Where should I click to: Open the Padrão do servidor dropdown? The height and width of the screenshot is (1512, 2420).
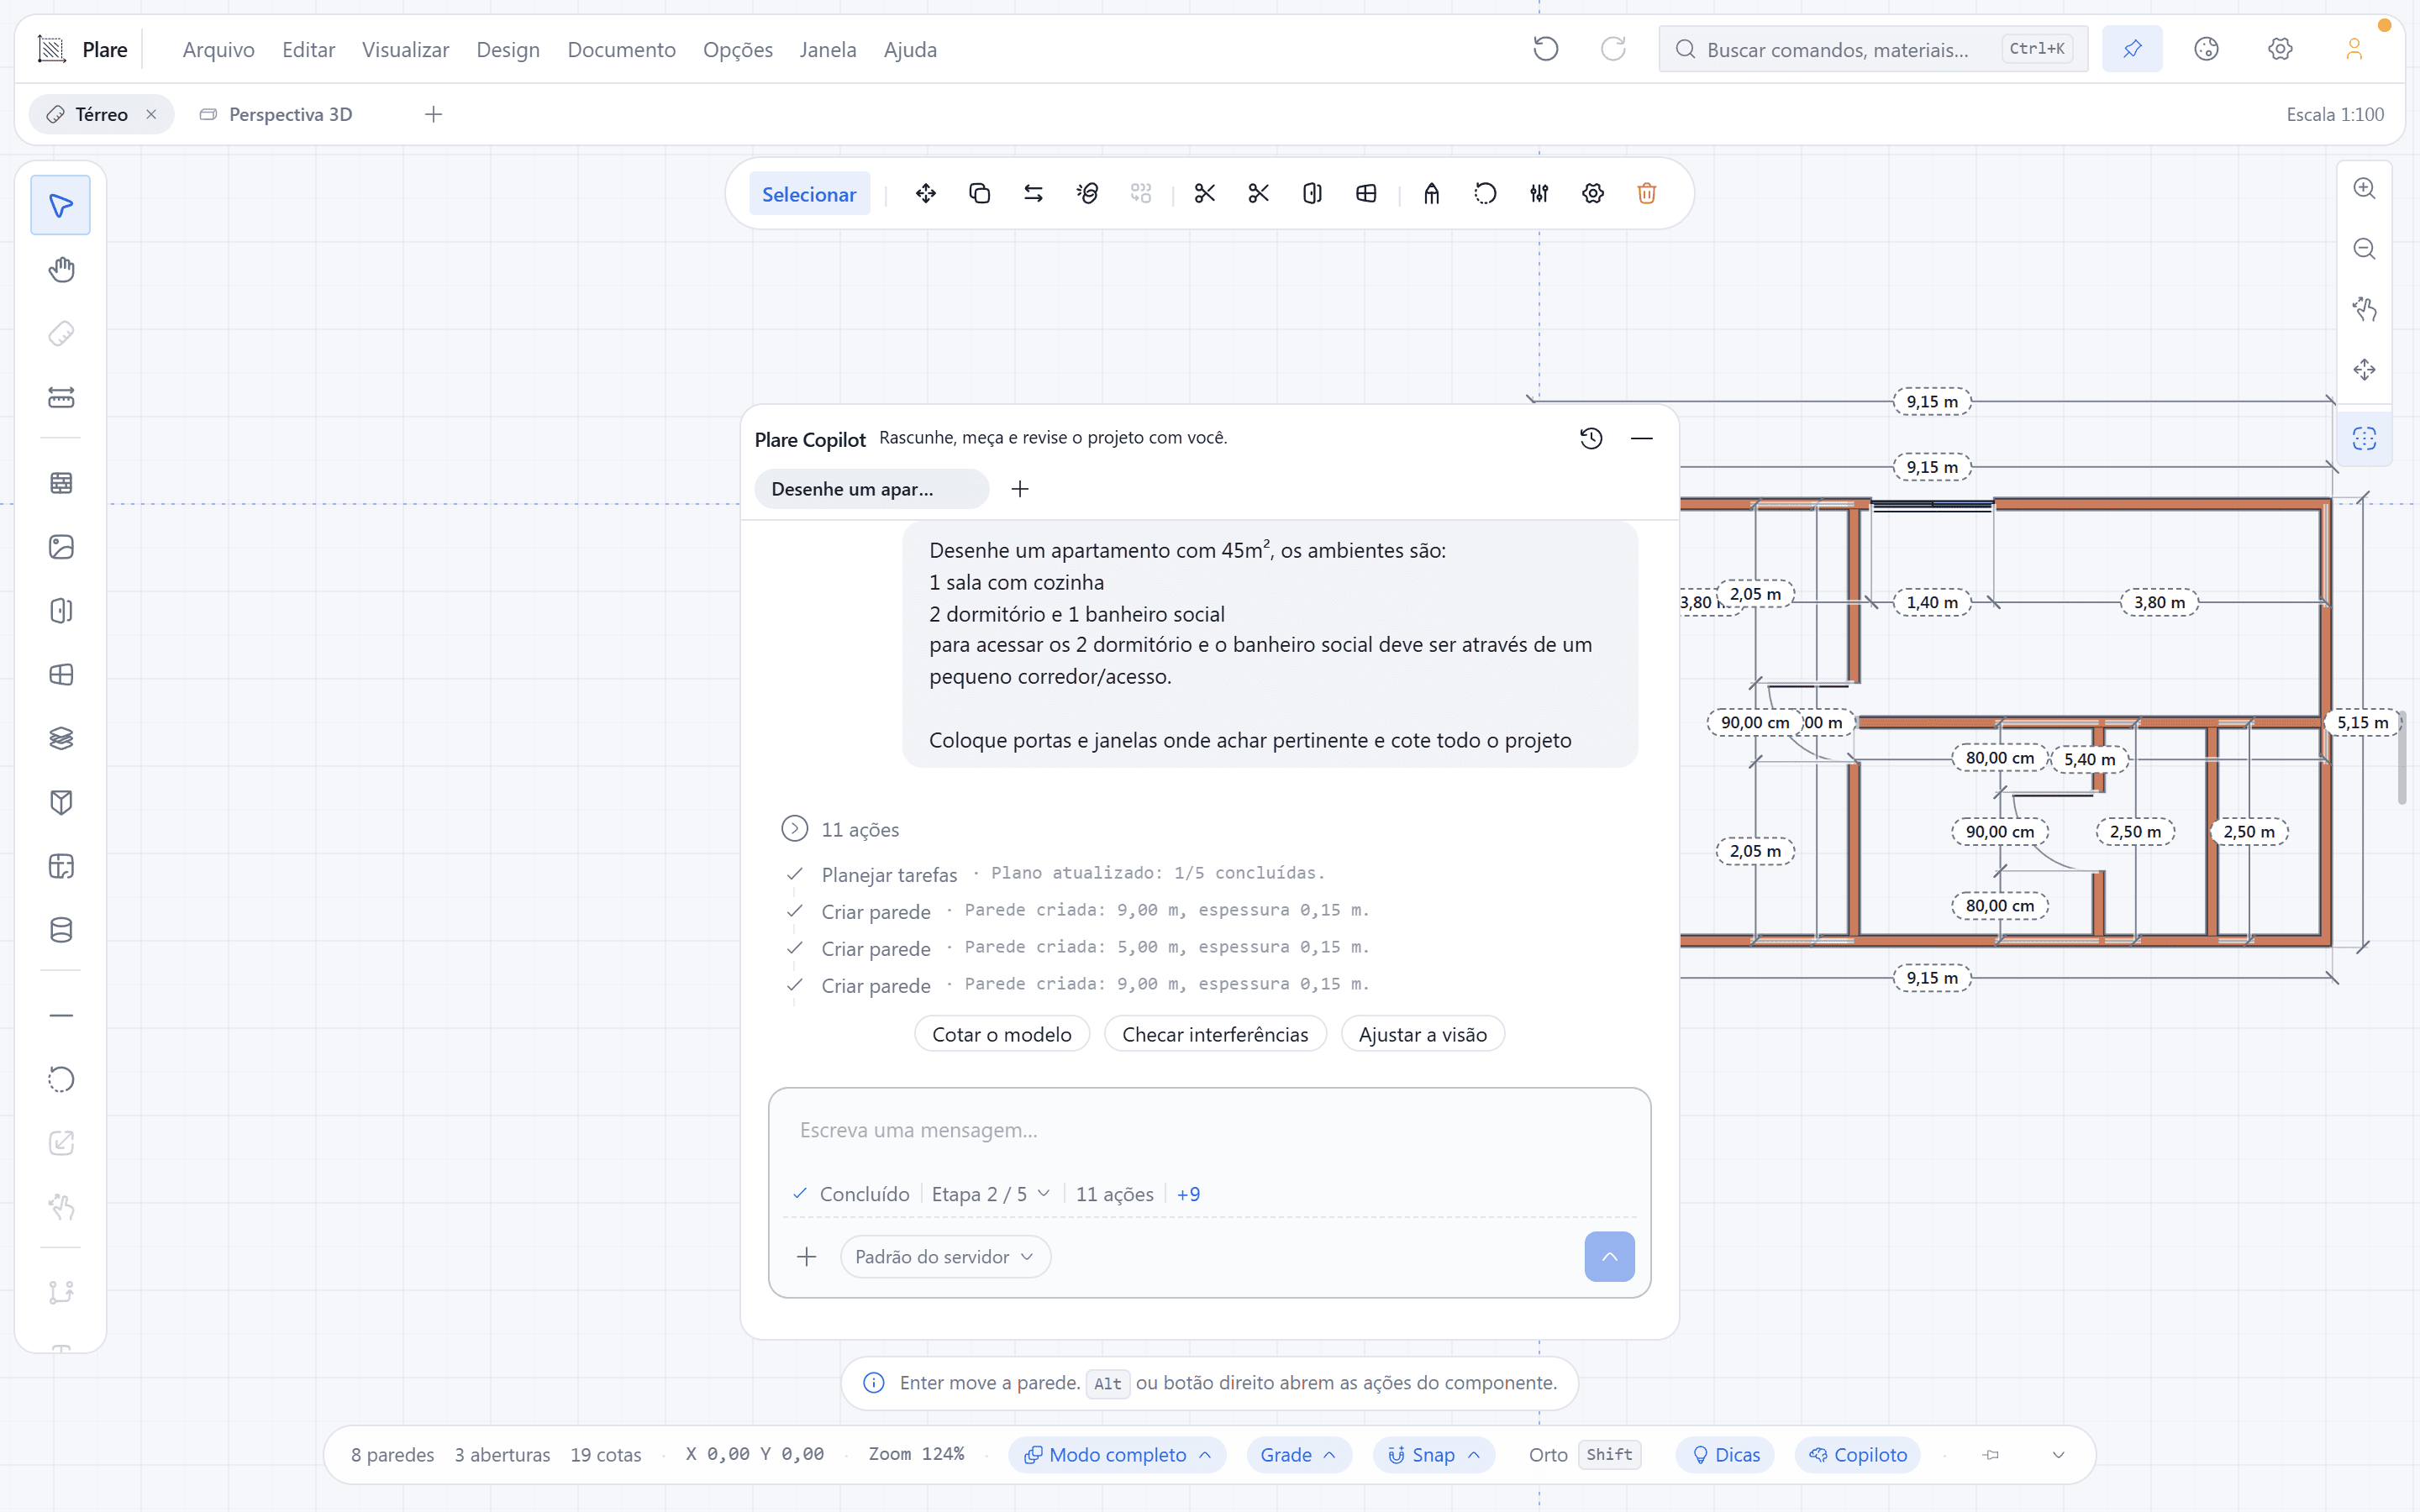point(945,1257)
